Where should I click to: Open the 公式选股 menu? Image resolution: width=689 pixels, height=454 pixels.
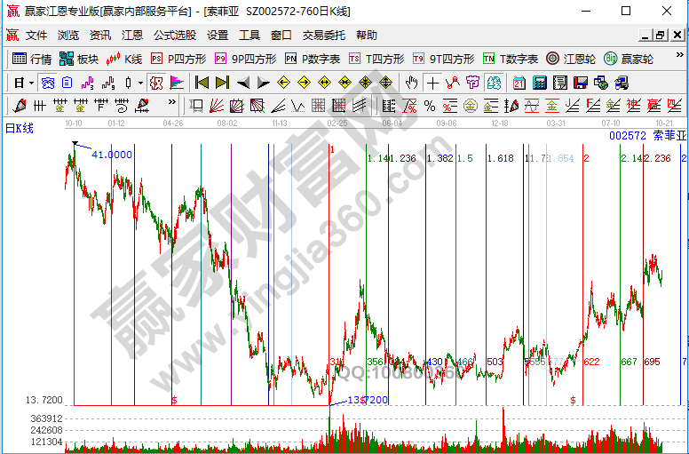[175, 36]
